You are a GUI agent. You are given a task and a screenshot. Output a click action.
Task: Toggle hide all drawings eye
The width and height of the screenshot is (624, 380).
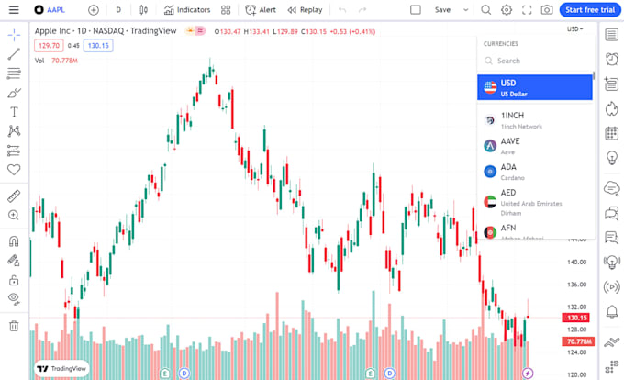coord(14,298)
